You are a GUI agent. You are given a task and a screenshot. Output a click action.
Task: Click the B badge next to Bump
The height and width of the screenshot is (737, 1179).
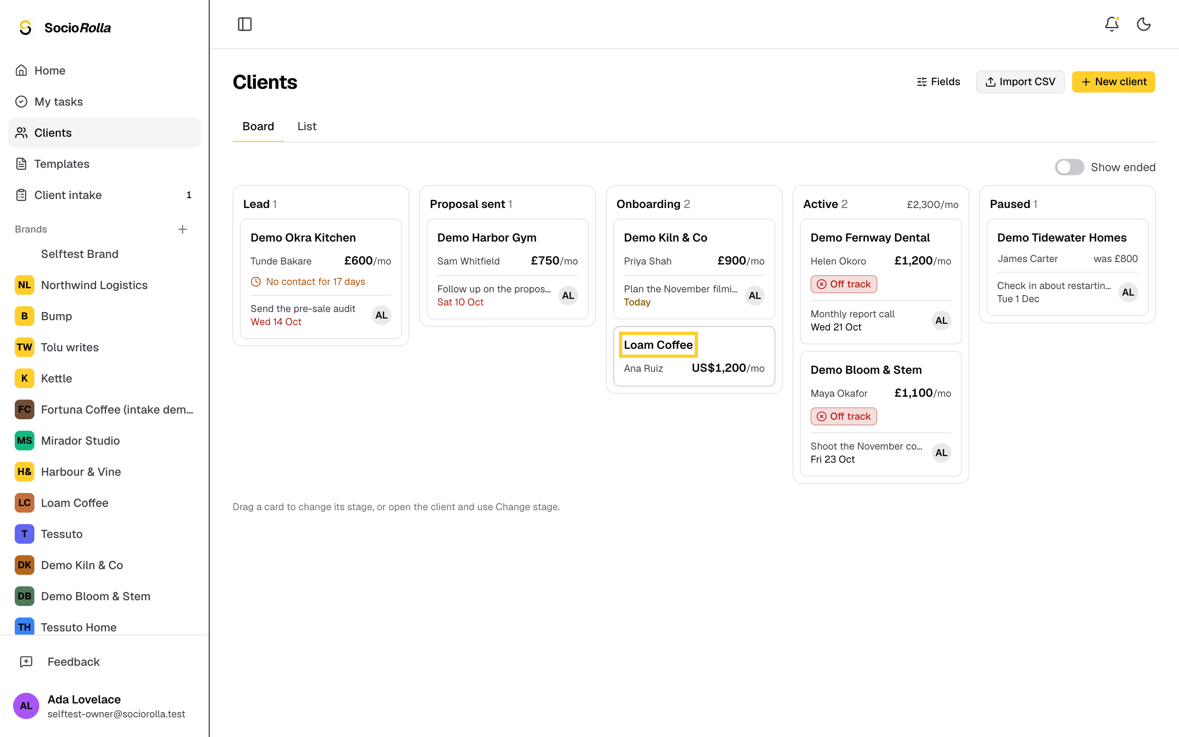25,317
